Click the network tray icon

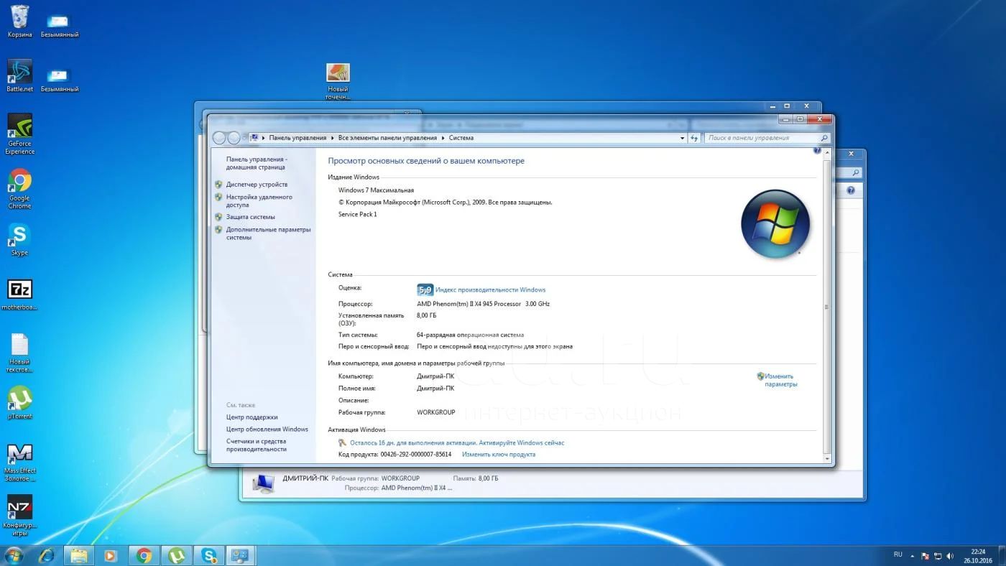(x=938, y=556)
